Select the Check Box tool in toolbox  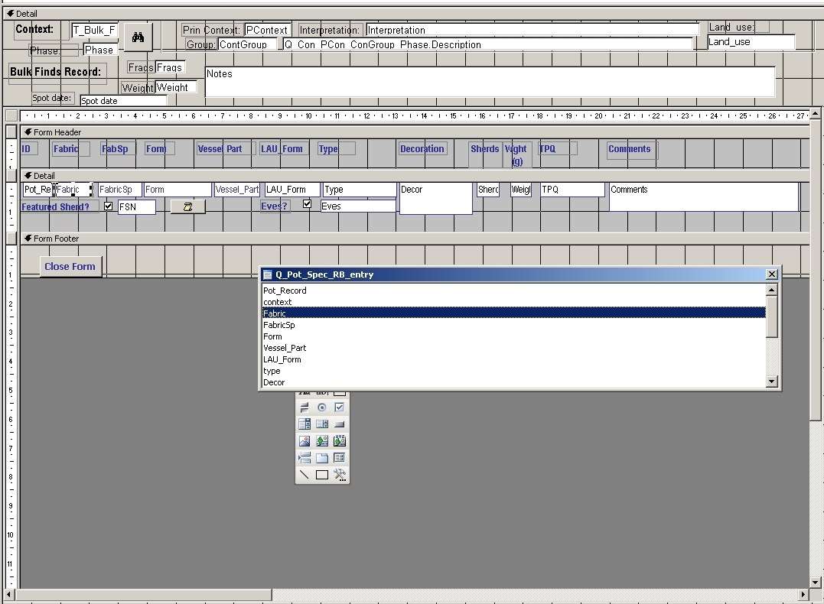coord(339,407)
